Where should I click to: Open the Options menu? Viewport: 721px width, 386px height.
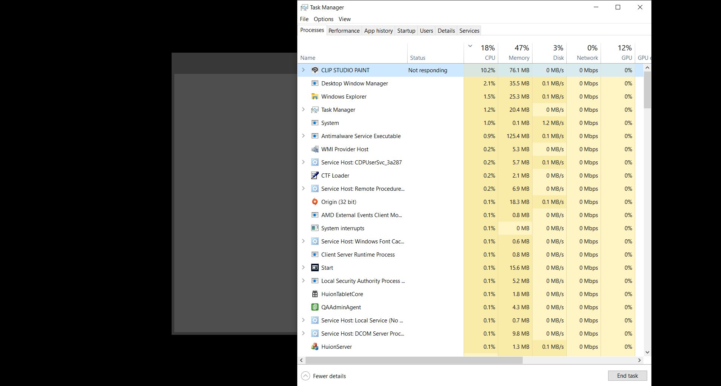[324, 19]
